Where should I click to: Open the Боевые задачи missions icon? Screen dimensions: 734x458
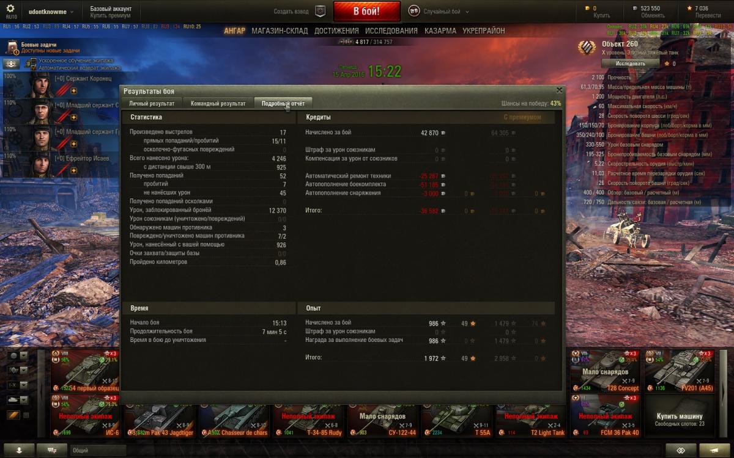pyautogui.click(x=12, y=48)
